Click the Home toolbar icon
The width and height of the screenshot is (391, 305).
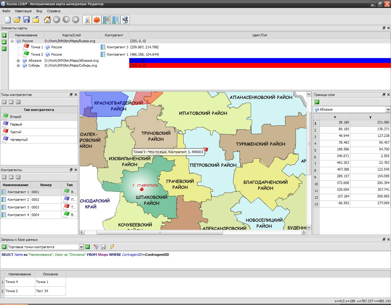tap(47, 20)
